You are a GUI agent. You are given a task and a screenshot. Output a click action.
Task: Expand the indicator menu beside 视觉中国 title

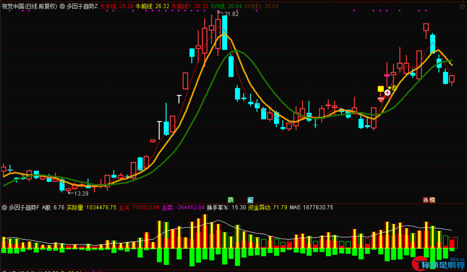[x=62, y=6]
